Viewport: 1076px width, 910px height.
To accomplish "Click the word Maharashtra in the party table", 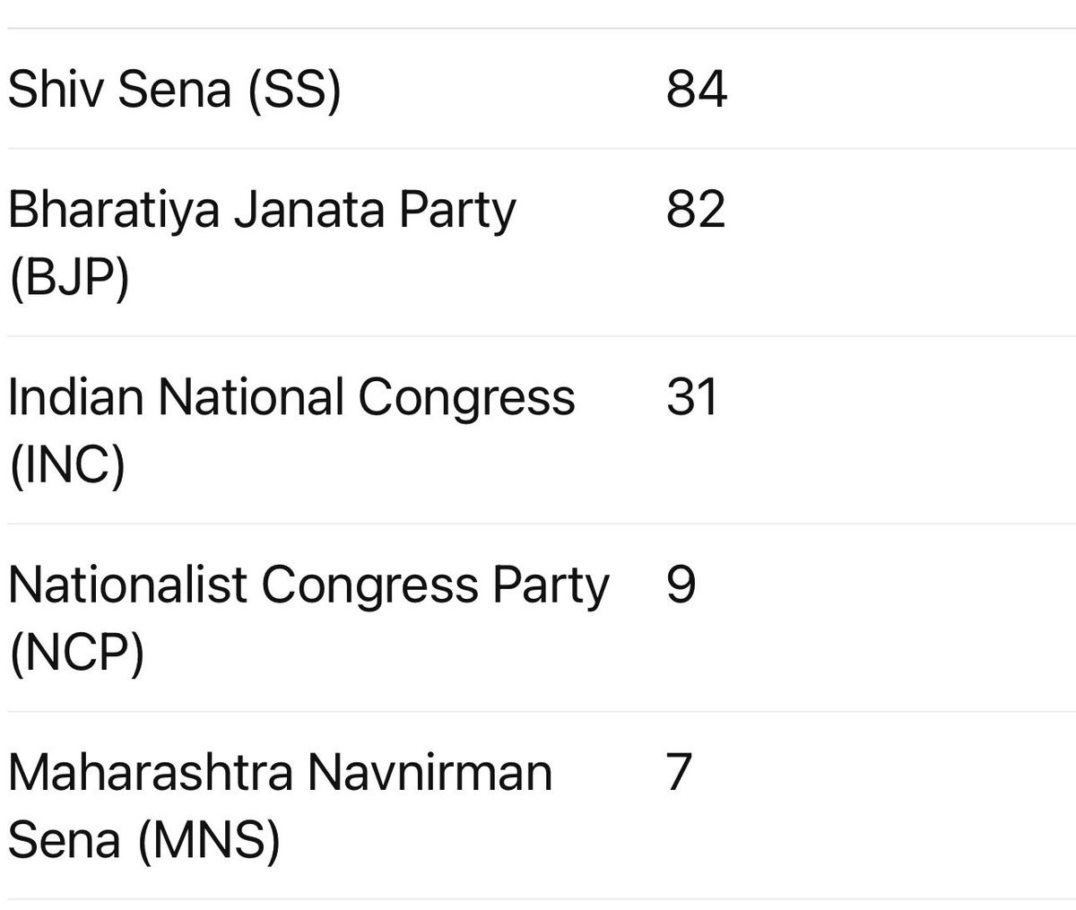I will coord(150,772).
